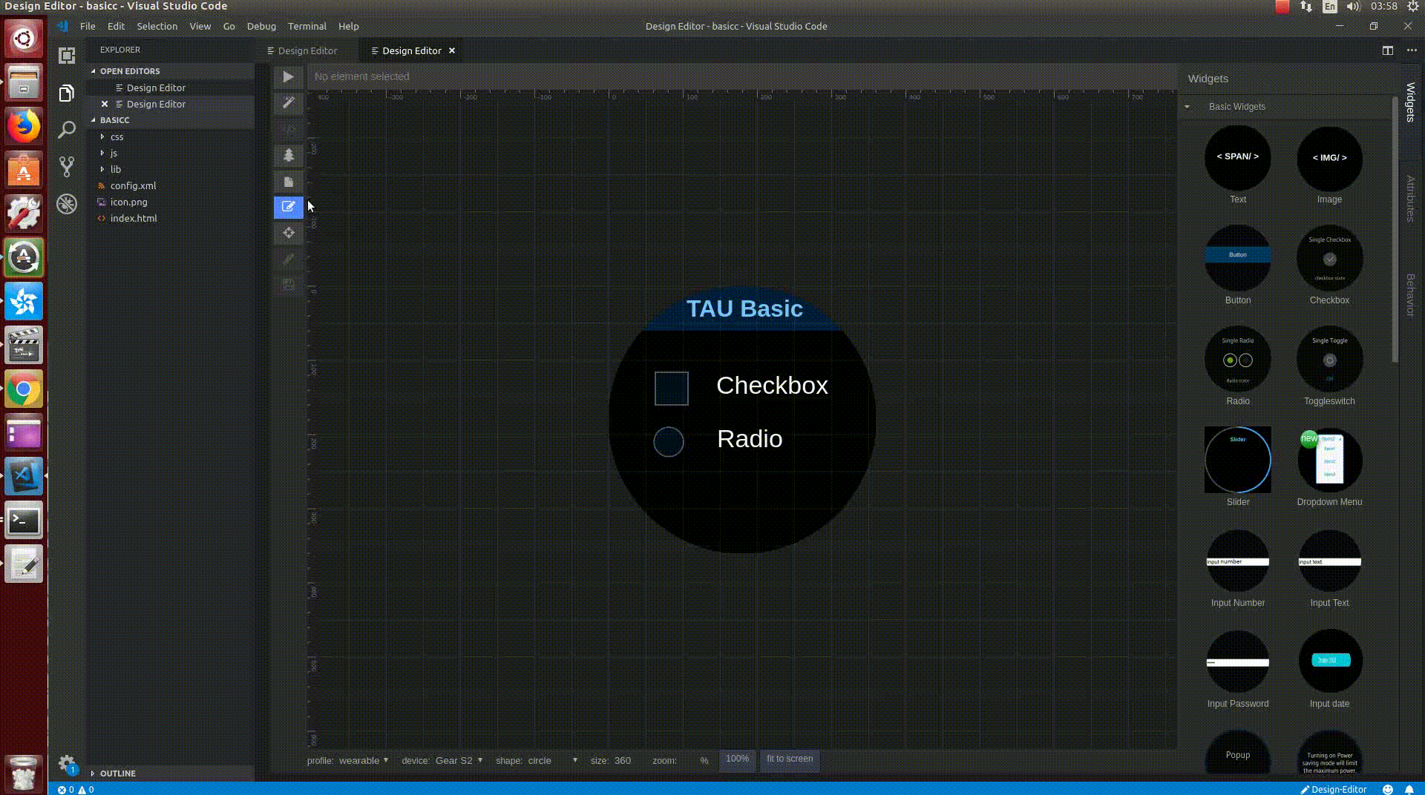Open Source Control view
The width and height of the screenshot is (1425, 795).
[x=67, y=166]
